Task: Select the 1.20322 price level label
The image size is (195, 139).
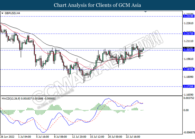Action: click(189, 50)
